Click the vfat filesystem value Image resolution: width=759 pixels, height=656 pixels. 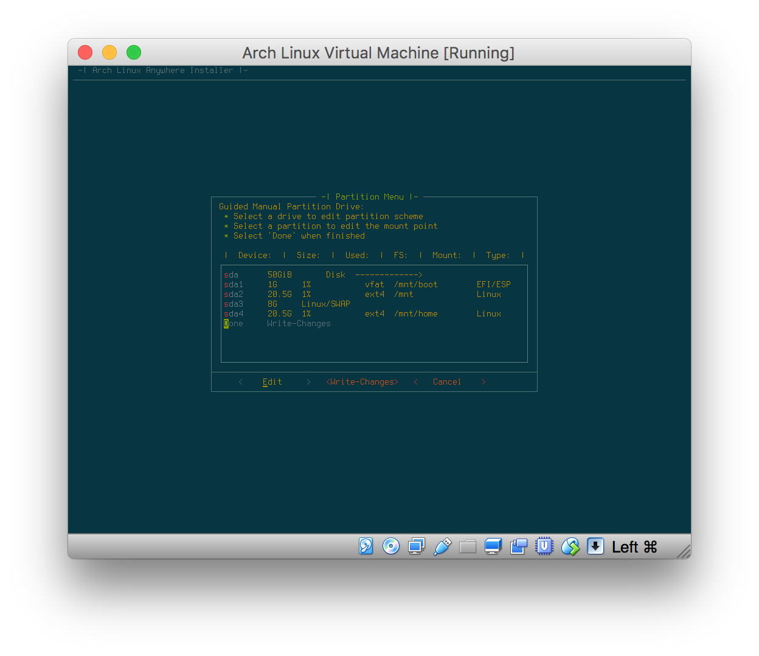374,284
